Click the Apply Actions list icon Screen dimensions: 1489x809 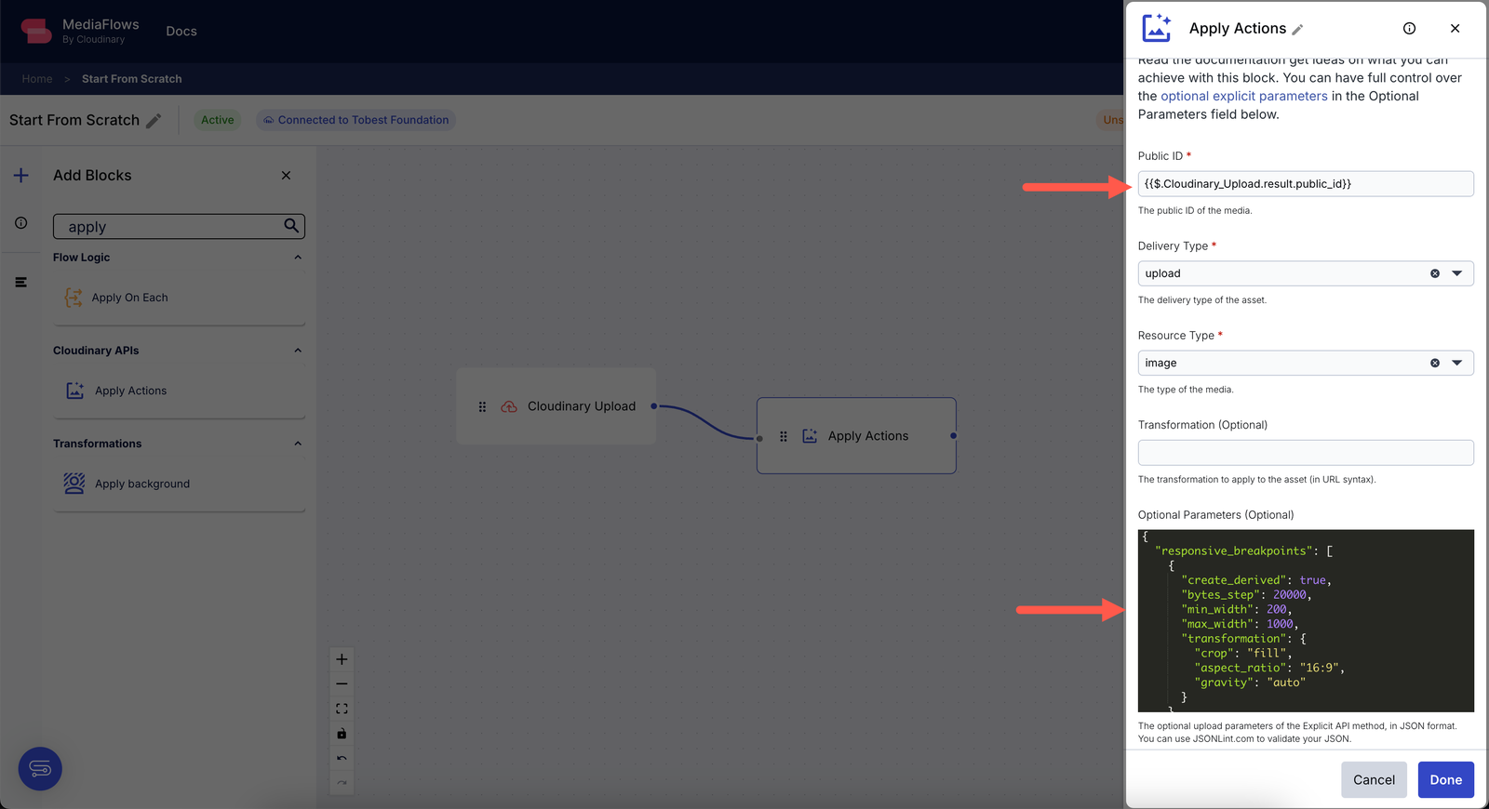click(75, 391)
